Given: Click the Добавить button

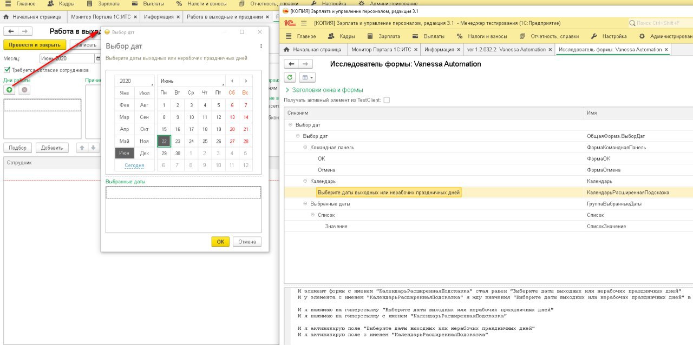Looking at the screenshot, I should coord(52,148).
